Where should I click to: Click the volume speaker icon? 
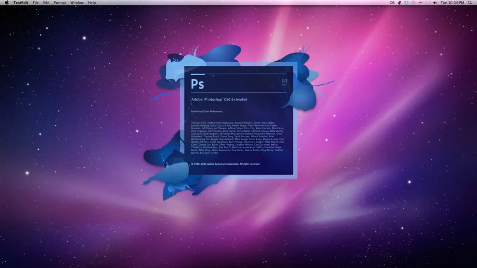tap(435, 3)
